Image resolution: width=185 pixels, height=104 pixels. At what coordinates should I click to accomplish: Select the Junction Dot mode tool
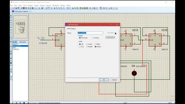tap(11, 21)
